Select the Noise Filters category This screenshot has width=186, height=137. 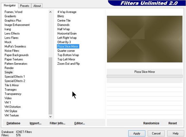click(x=12, y=51)
